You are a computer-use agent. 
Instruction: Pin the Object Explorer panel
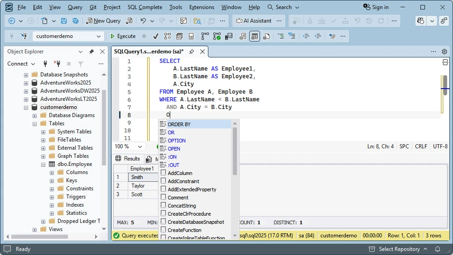coord(92,52)
